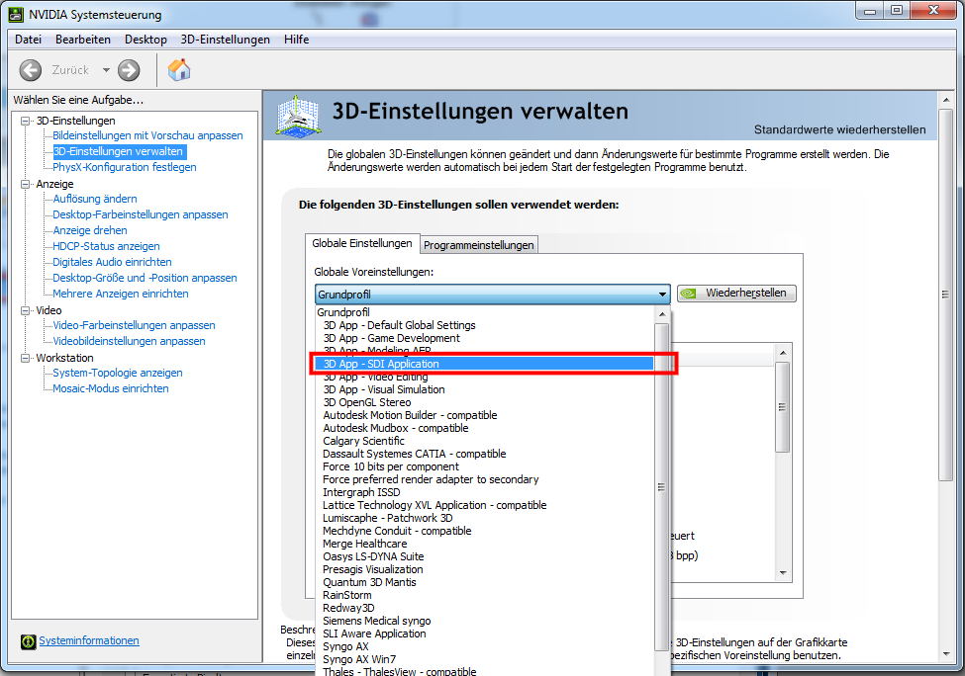Viewport: 965px width, 676px height.
Task: Click the main panel vertical scrollbar
Action: coord(946,295)
